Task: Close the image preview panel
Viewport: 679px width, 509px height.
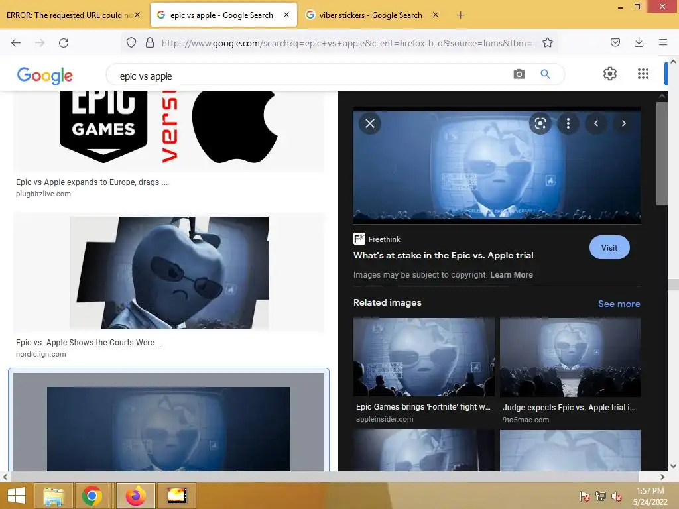Action: tap(370, 123)
